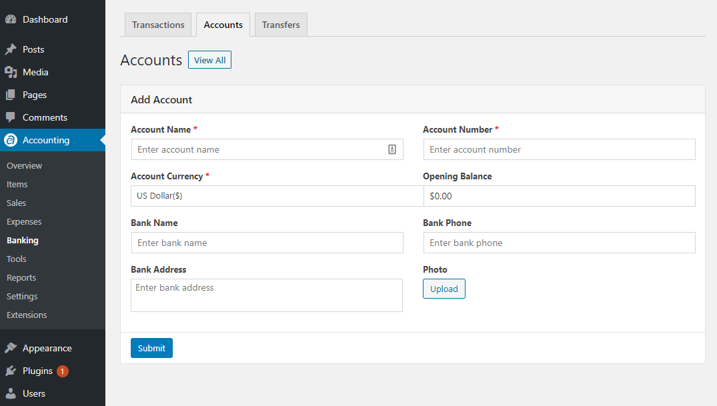Click the Pages icon in sidebar

pyautogui.click(x=11, y=95)
